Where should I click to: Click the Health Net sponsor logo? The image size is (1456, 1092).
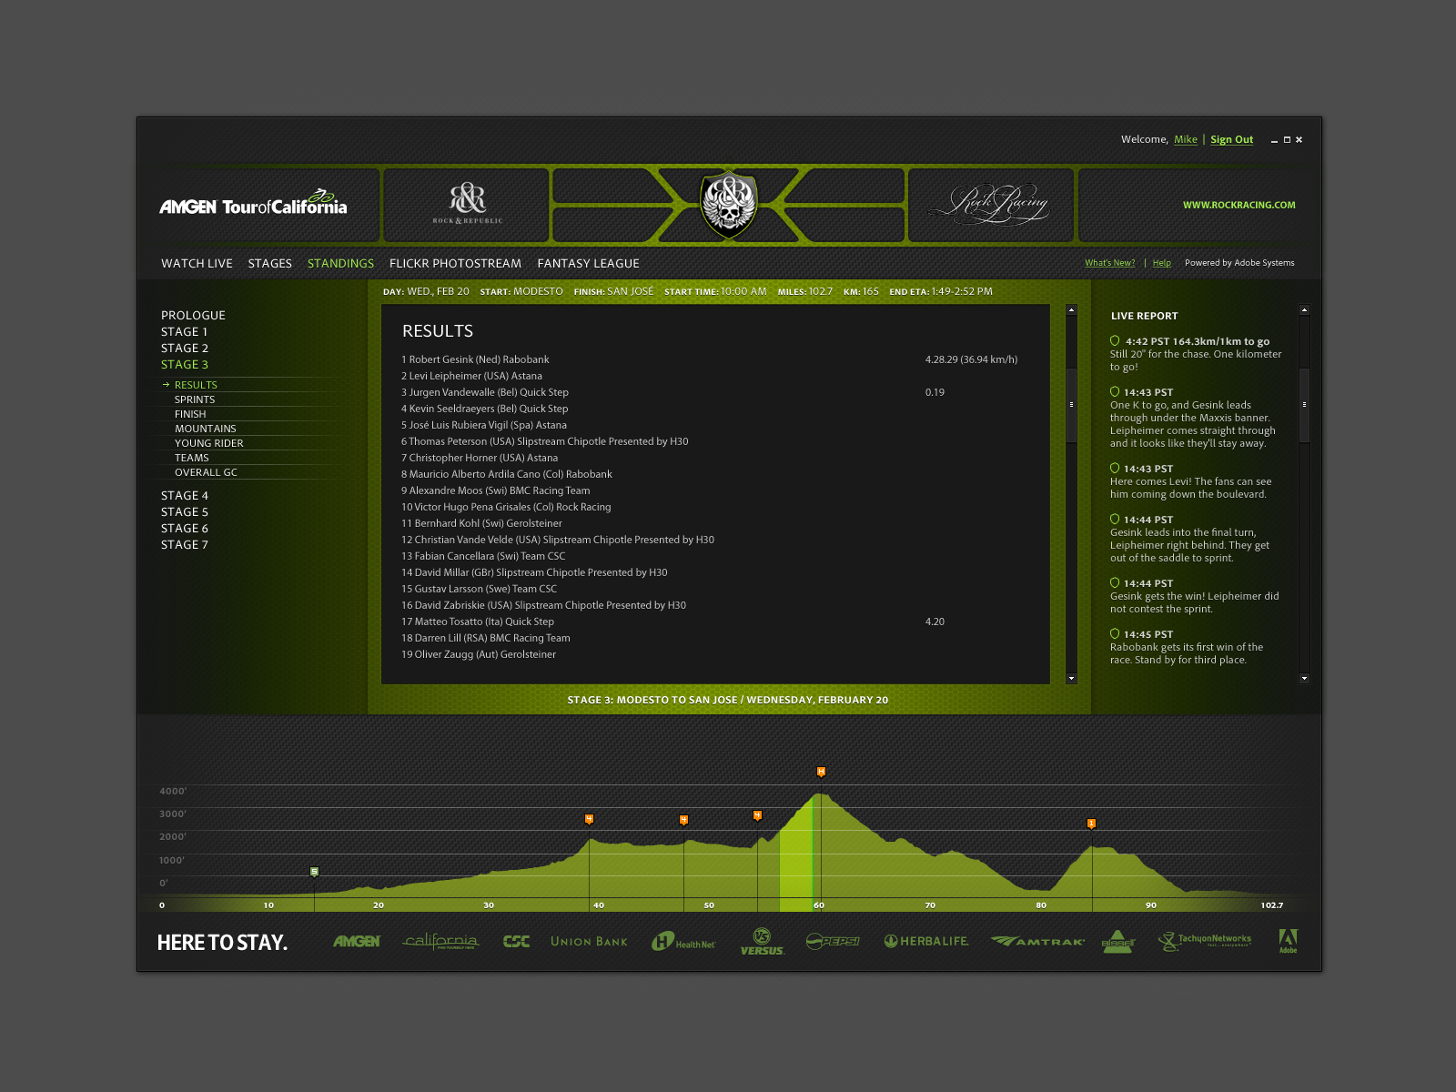[x=683, y=942]
